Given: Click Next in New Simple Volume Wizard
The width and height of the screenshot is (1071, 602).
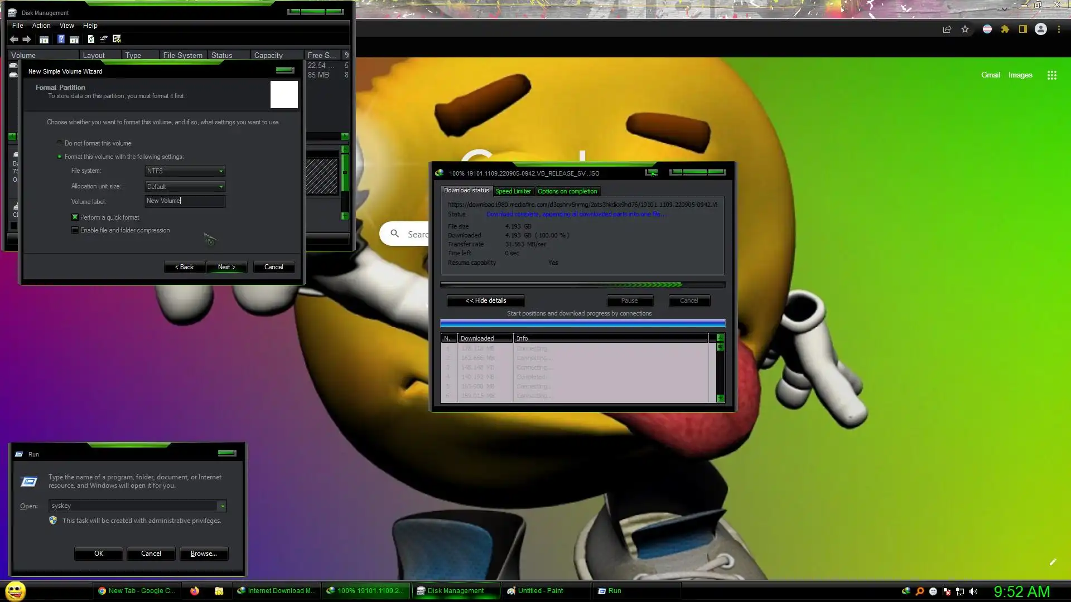Looking at the screenshot, I should pyautogui.click(x=226, y=267).
